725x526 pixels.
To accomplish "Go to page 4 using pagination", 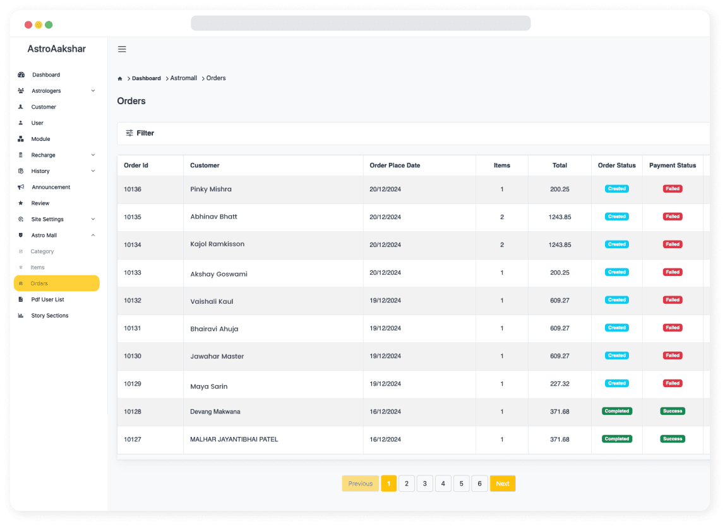I will 443,483.
